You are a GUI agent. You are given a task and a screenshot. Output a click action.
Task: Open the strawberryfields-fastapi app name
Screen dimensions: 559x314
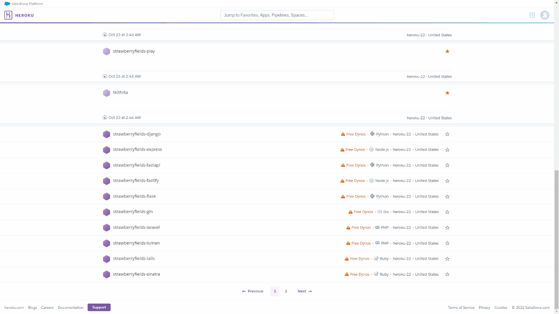[137, 165]
